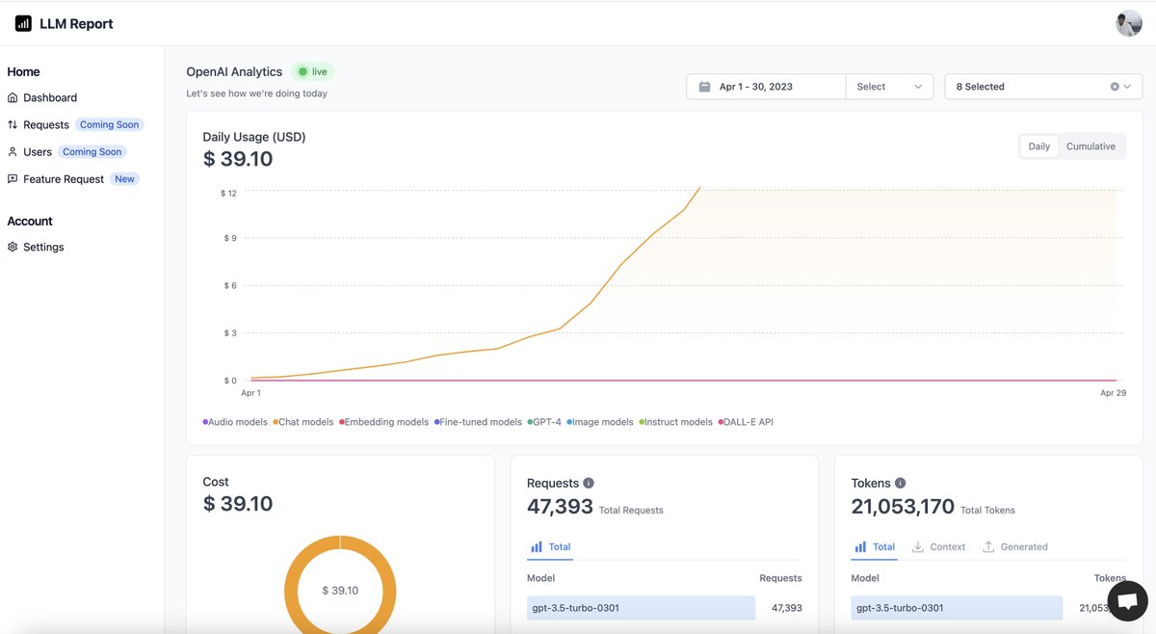Viewport: 1156px width, 634px height.
Task: Open the chat support bubble icon
Action: coord(1127,601)
